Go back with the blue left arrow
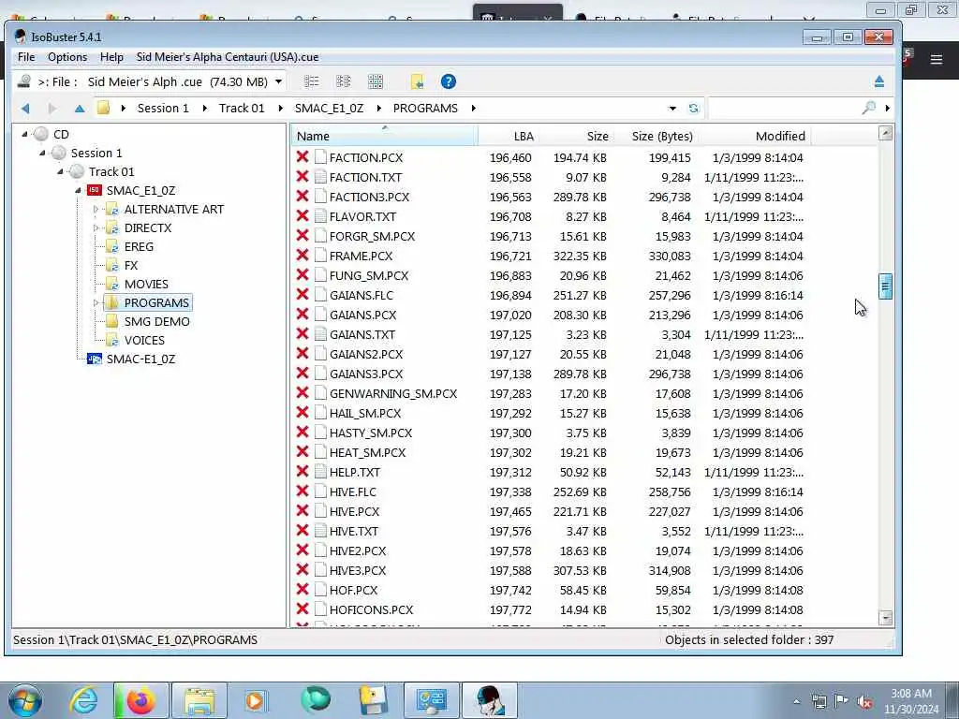The width and height of the screenshot is (959, 719). 25,109
